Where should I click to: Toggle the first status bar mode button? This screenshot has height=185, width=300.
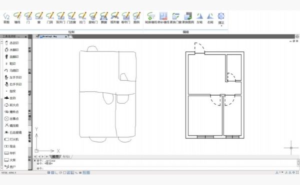[x=48, y=173]
